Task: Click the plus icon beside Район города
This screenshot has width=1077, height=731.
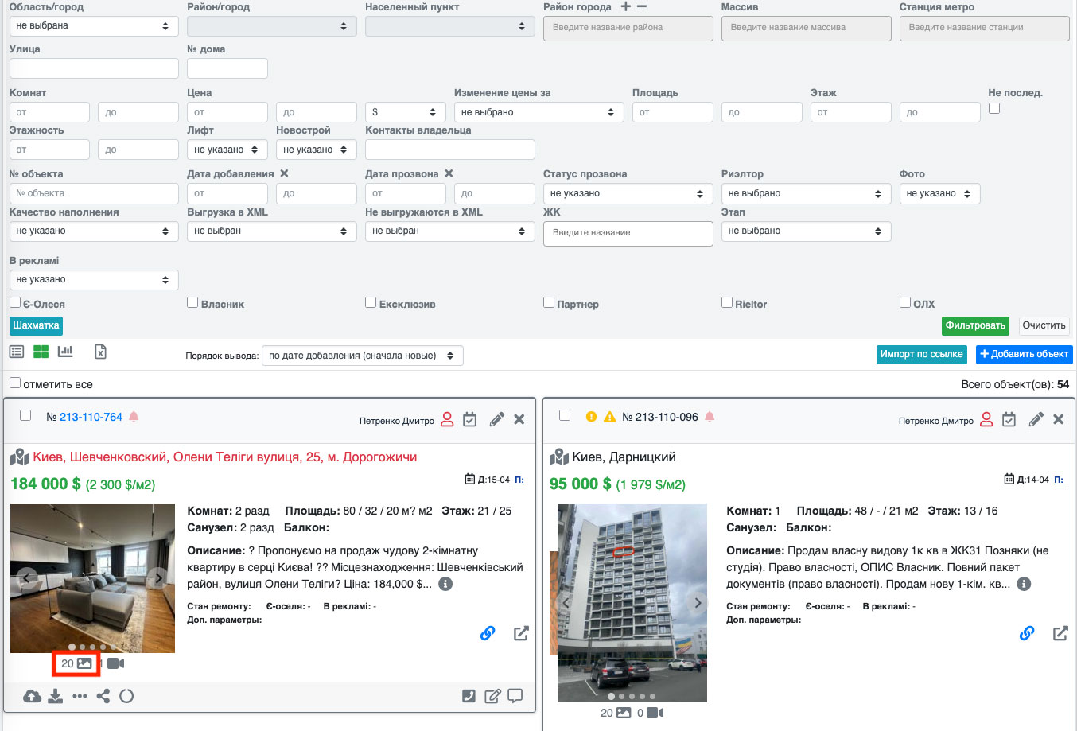Action: [626, 6]
